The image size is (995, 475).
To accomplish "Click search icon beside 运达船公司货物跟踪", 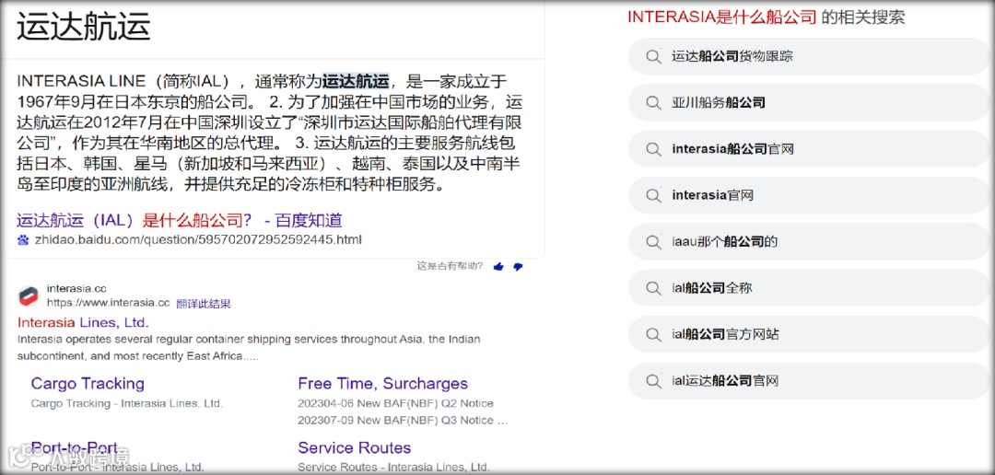I will [653, 56].
